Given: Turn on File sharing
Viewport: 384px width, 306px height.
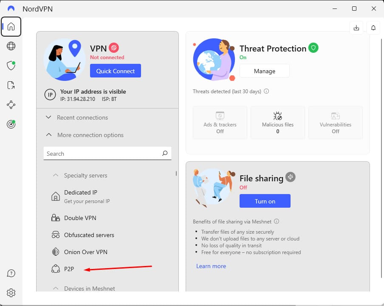Looking at the screenshot, I should pyautogui.click(x=265, y=201).
